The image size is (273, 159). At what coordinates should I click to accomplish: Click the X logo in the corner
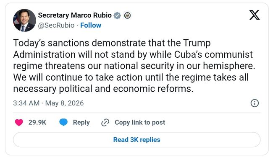[x=255, y=15]
